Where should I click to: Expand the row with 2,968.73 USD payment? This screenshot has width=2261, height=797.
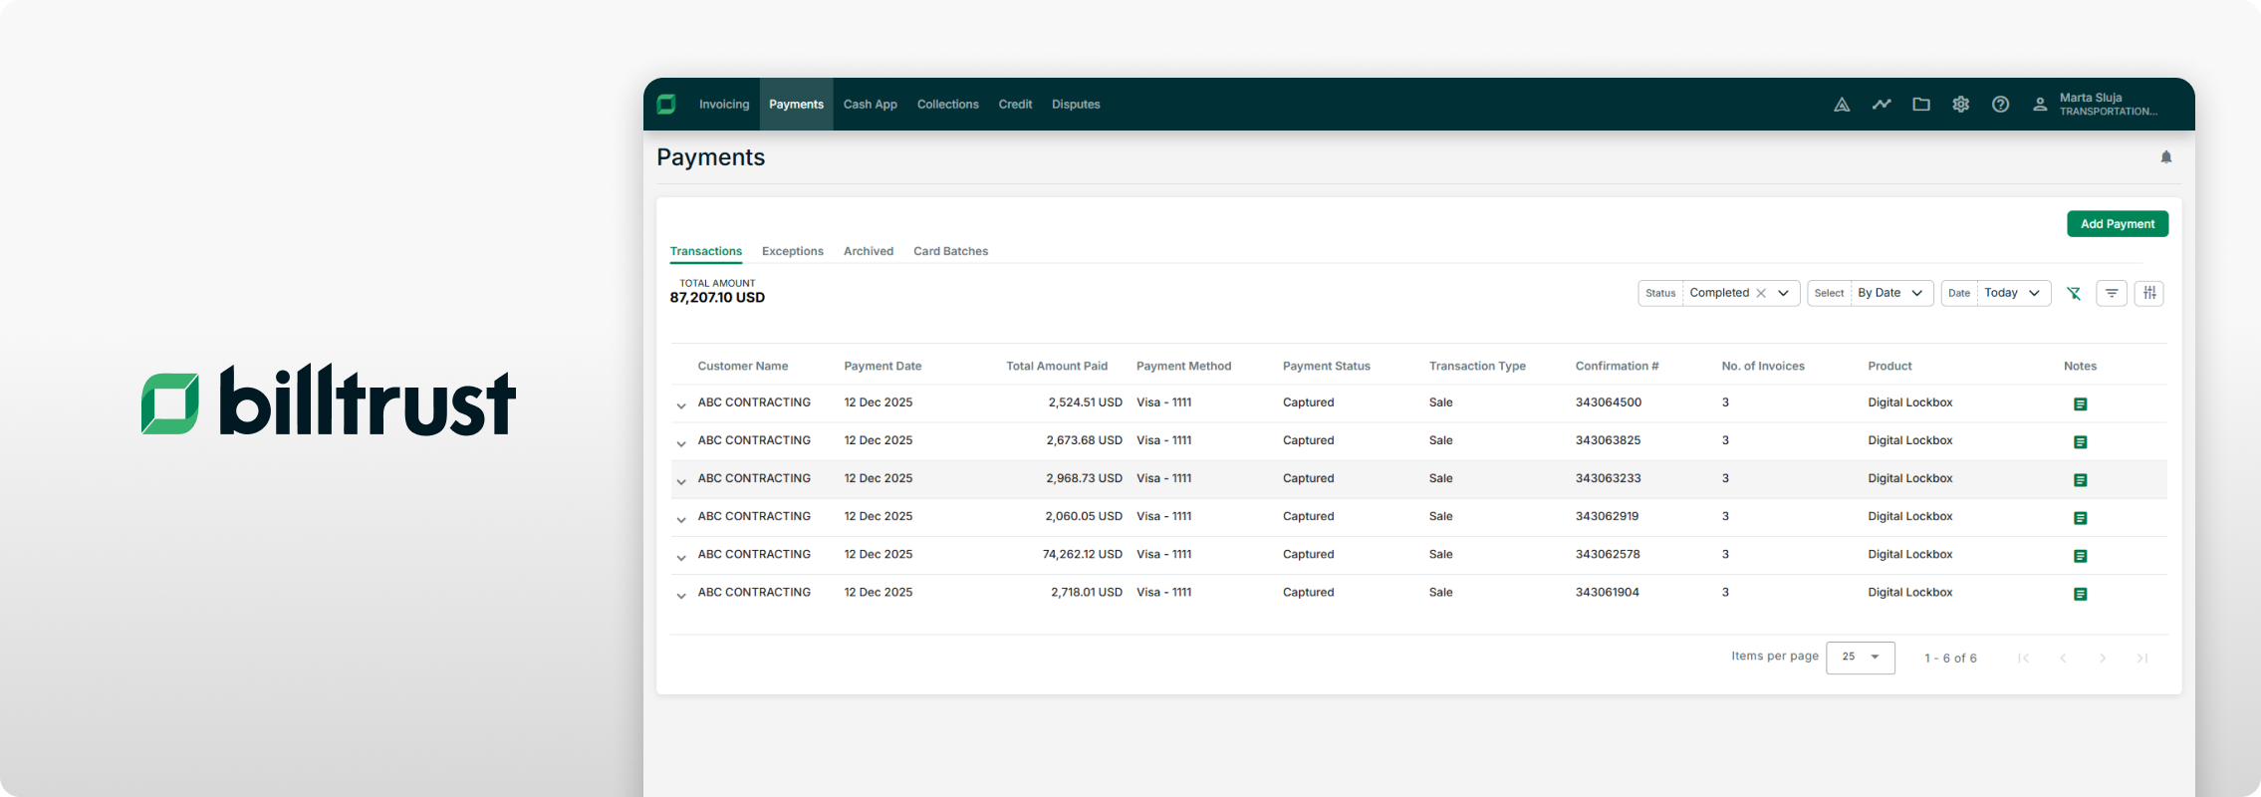click(x=681, y=481)
